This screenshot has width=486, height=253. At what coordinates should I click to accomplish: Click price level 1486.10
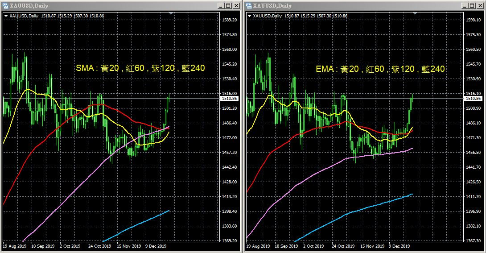[473, 123]
